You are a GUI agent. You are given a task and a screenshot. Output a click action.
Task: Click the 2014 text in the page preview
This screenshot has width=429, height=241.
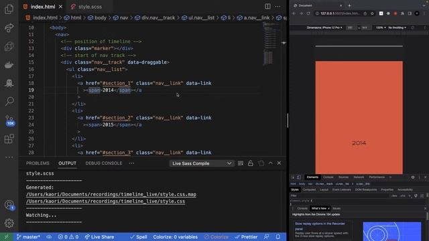(359, 143)
